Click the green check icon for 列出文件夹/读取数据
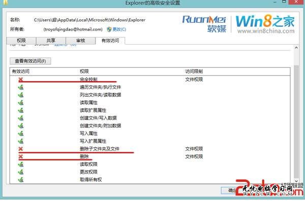The image size is (305, 201). click(x=21, y=95)
